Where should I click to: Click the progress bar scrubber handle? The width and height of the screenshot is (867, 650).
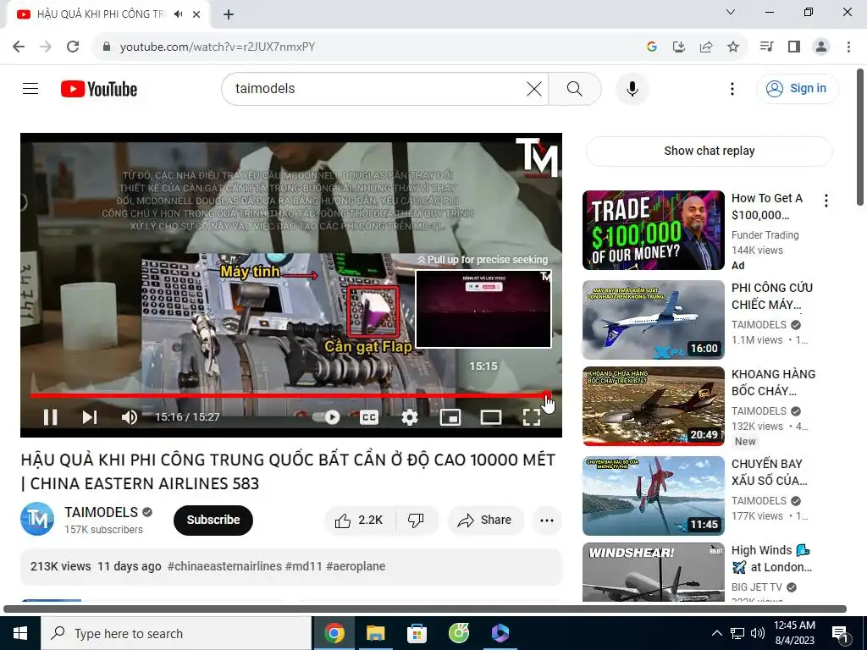(546, 395)
